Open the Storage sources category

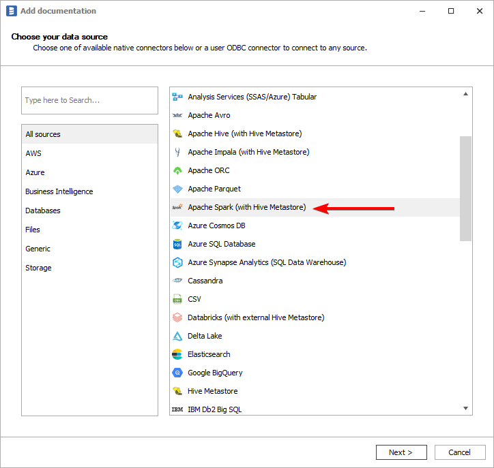point(89,268)
